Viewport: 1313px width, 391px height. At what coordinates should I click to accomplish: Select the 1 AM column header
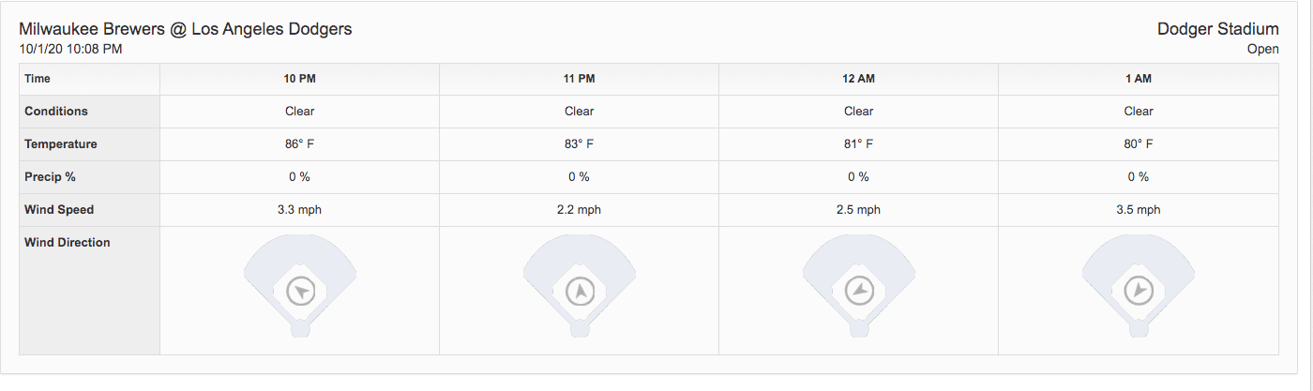[x=1139, y=79]
